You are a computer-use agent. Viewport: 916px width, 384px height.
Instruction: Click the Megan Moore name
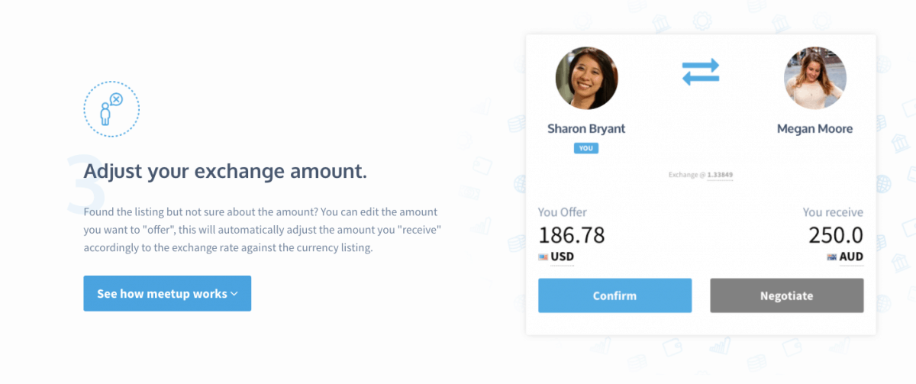pyautogui.click(x=814, y=128)
